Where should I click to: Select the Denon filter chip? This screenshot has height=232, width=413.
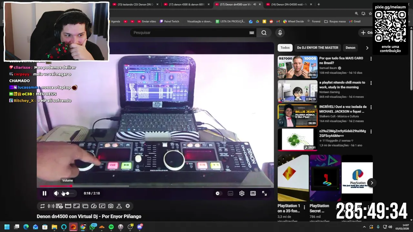pos(350,48)
